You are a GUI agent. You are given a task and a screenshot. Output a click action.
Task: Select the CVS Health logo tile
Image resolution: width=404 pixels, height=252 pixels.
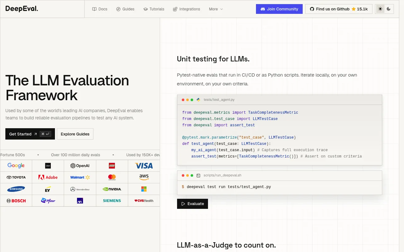pos(144,201)
